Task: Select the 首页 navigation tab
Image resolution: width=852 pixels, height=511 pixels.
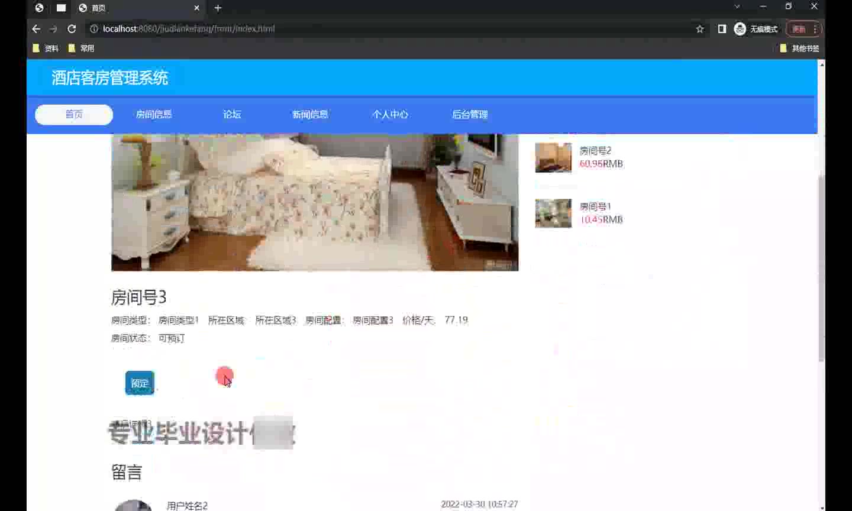Action: pos(74,115)
